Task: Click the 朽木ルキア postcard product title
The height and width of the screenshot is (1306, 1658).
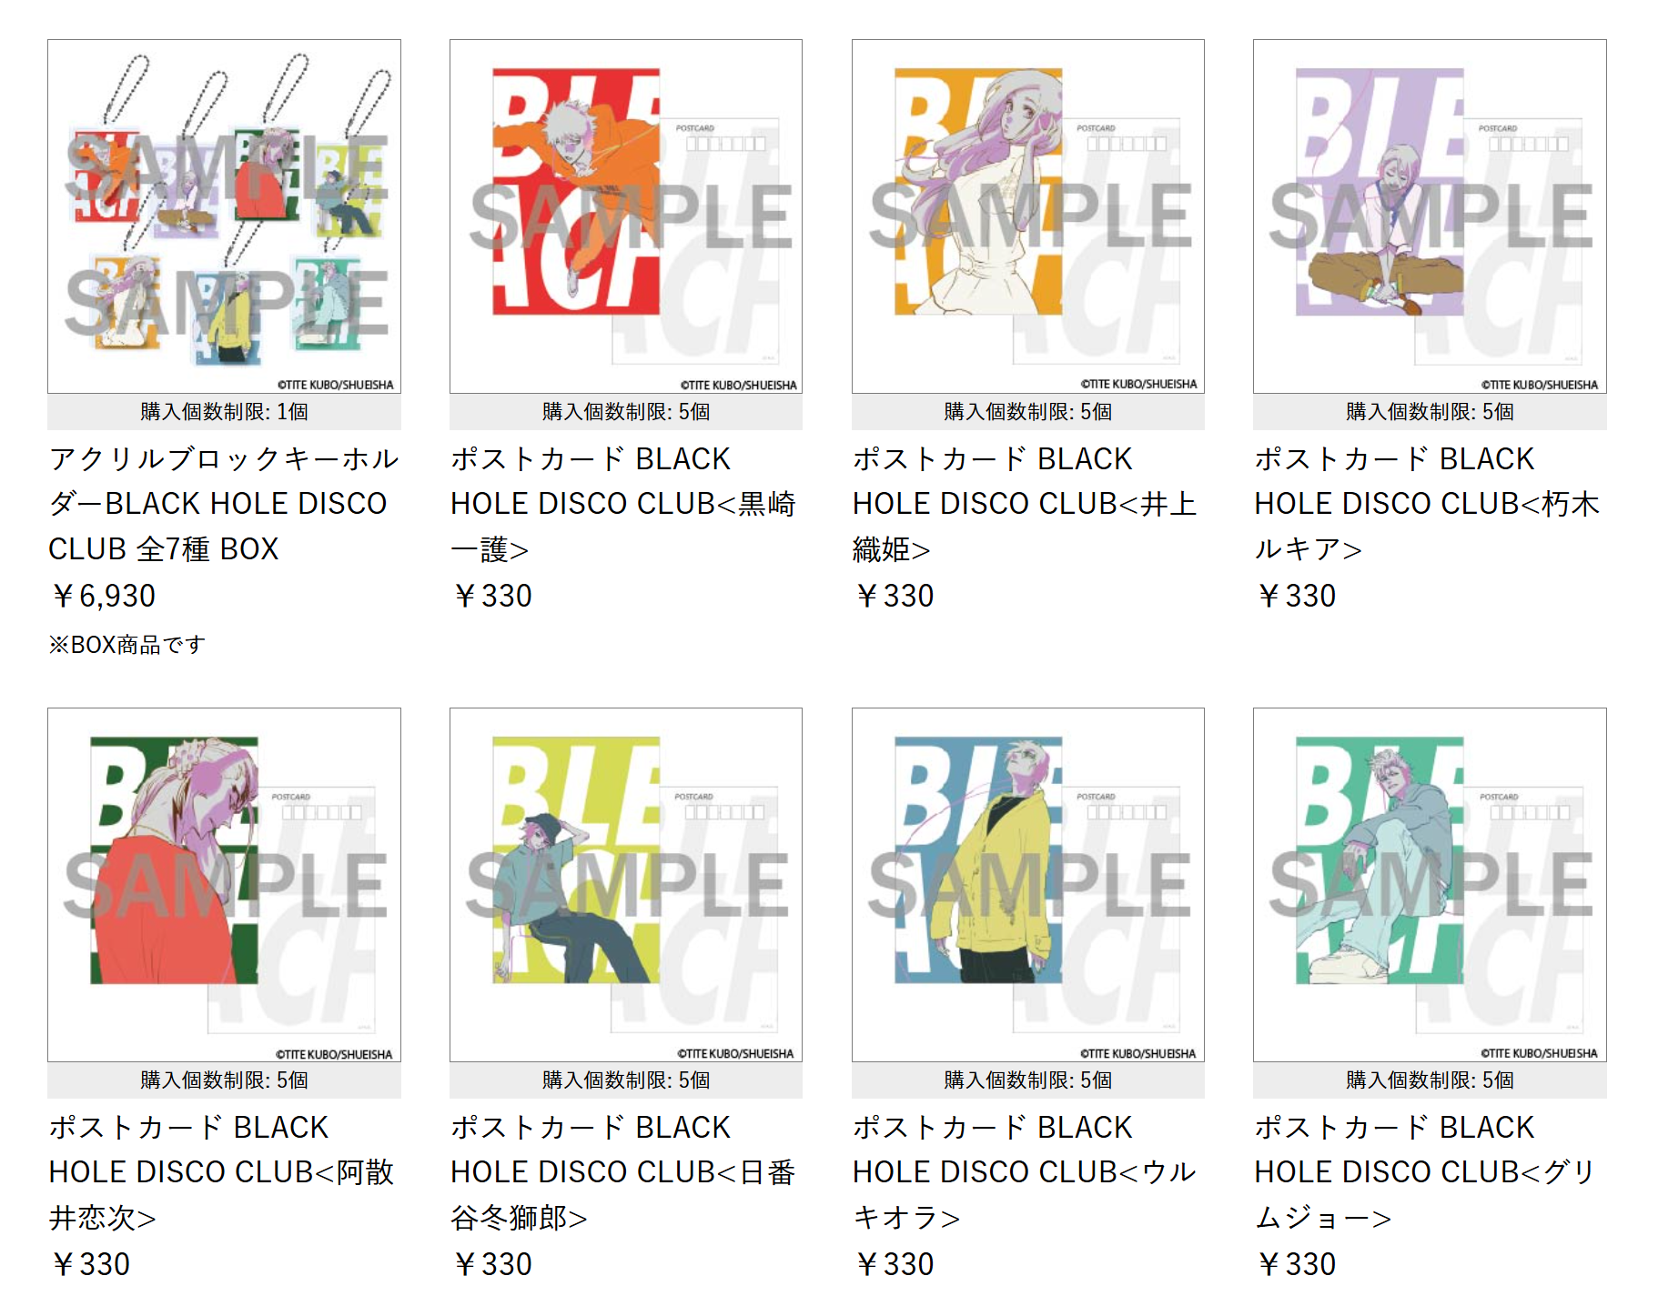Action: coord(1427,504)
